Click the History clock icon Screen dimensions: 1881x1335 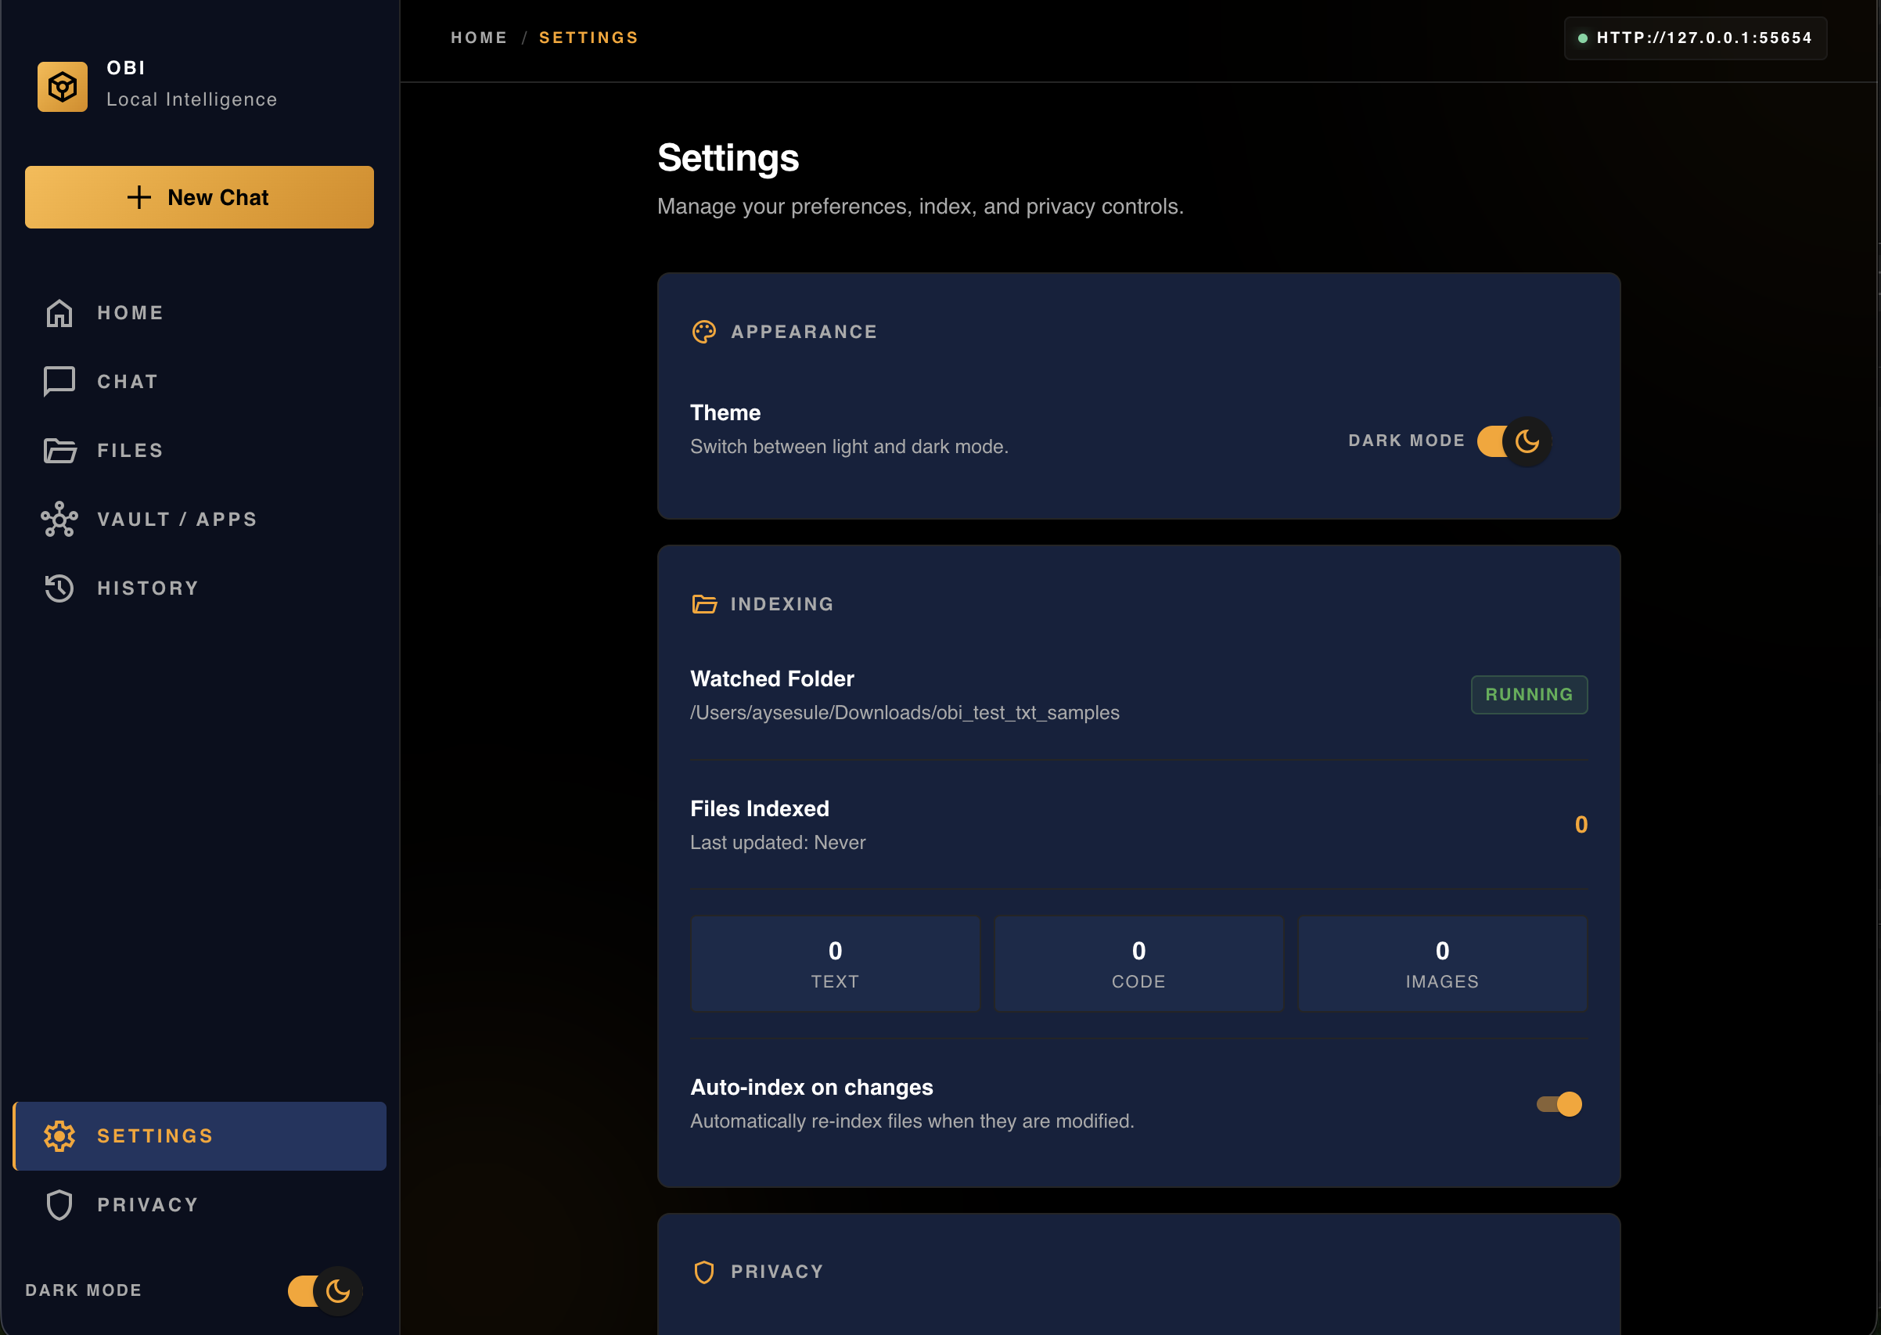[59, 588]
